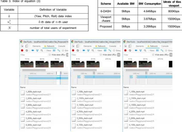Viewport: 182px width, 132px height.
Task: Select request 4_800k_dash.mp4 in rightmost window
Action: tap(148, 113)
